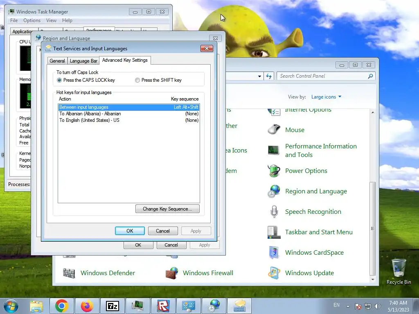This screenshot has height=314, width=419.
Task: Select To English (United States) - US row
Action: coord(128,120)
